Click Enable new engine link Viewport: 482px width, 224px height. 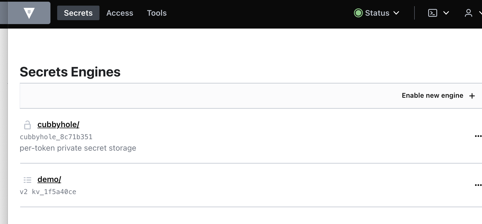click(432, 95)
